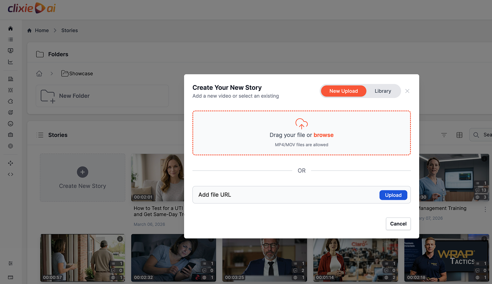Open the analytics chart icon in the sidebar
The height and width of the screenshot is (284, 492).
click(10, 62)
